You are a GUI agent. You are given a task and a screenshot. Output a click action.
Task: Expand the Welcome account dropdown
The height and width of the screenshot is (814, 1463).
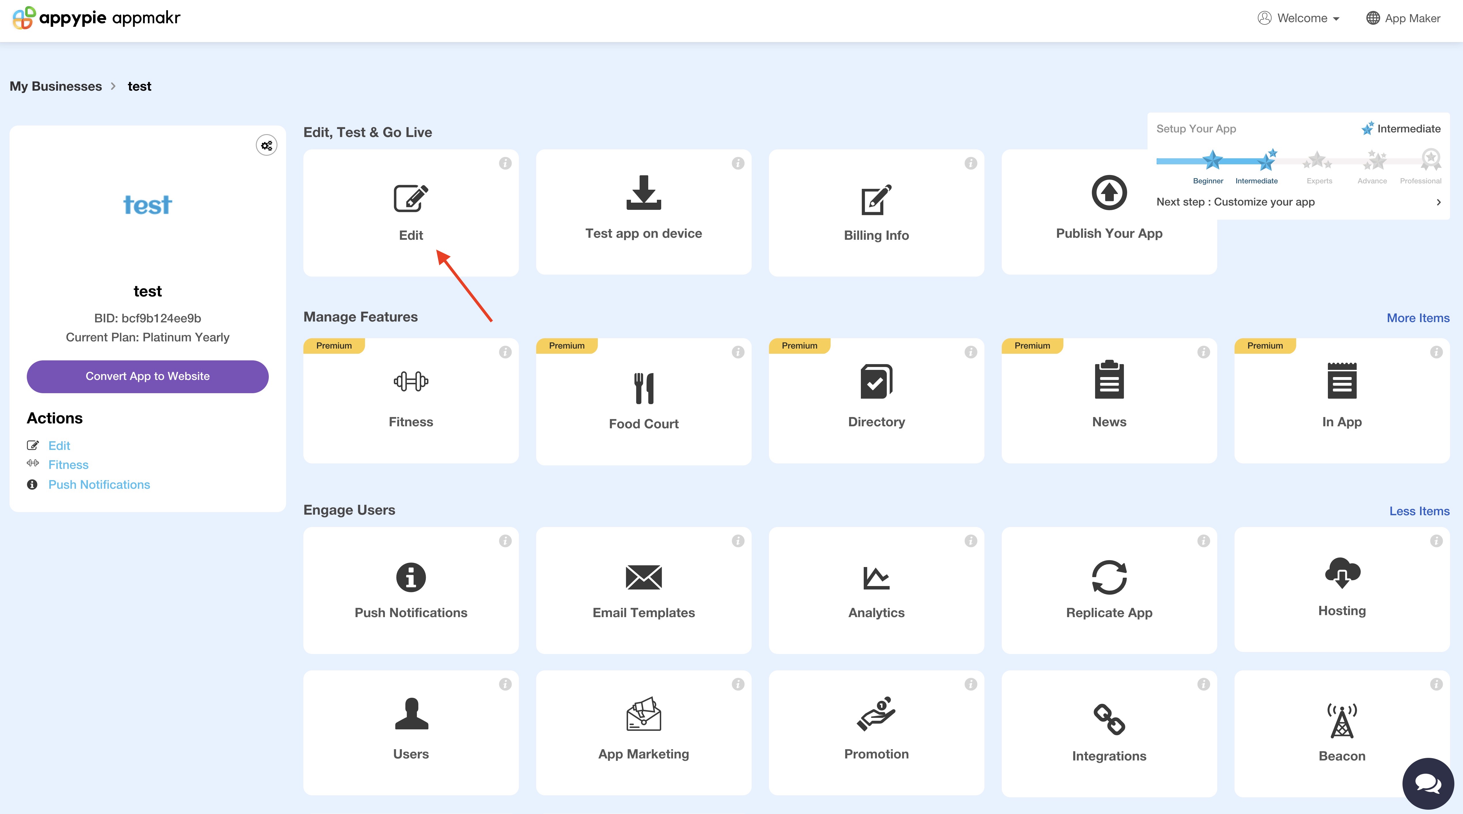pyautogui.click(x=1299, y=18)
